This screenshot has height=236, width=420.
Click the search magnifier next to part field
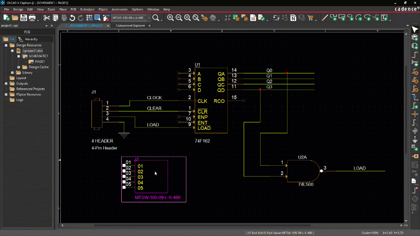click(156, 18)
